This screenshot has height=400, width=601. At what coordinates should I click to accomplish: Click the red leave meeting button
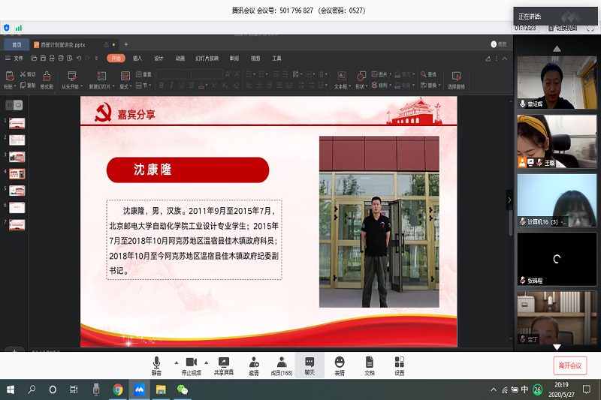click(x=569, y=365)
